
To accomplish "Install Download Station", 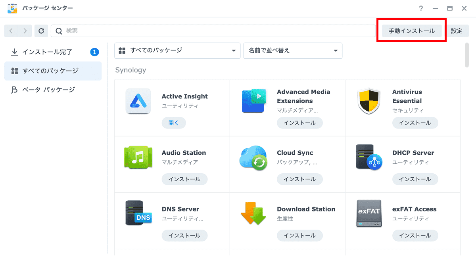I will tap(300, 236).
